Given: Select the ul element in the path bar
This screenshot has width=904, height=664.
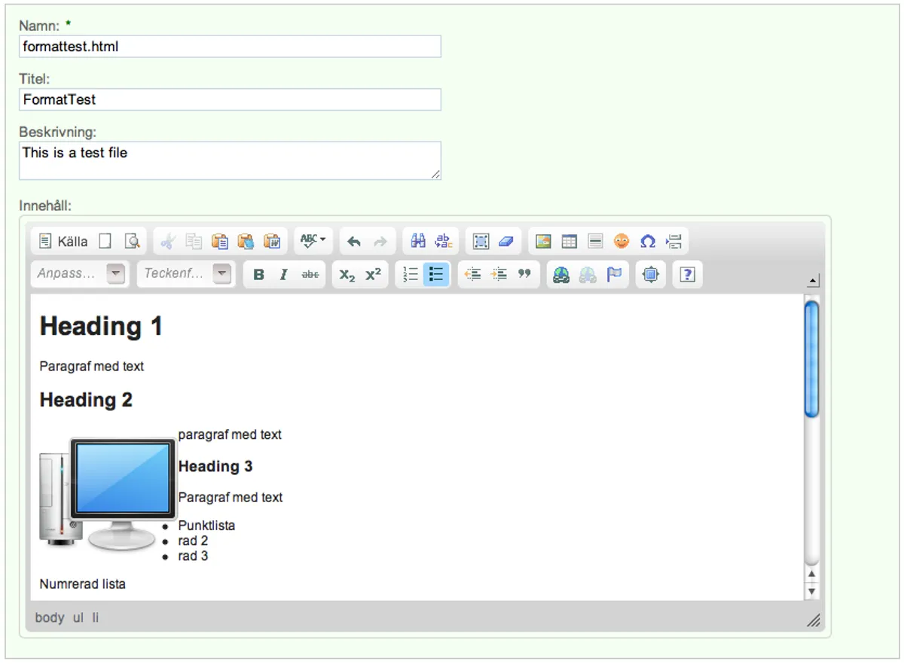Looking at the screenshot, I should click(x=76, y=617).
